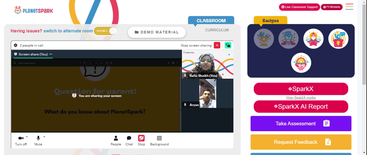The width and height of the screenshot is (367, 155).
Task: Open SparkX AI Report
Action: [x=301, y=107]
